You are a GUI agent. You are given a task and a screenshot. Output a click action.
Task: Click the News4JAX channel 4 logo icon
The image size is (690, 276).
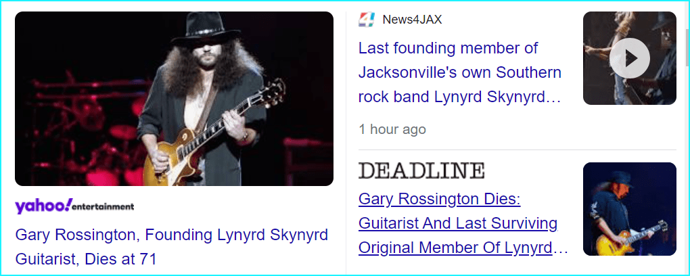pos(367,20)
